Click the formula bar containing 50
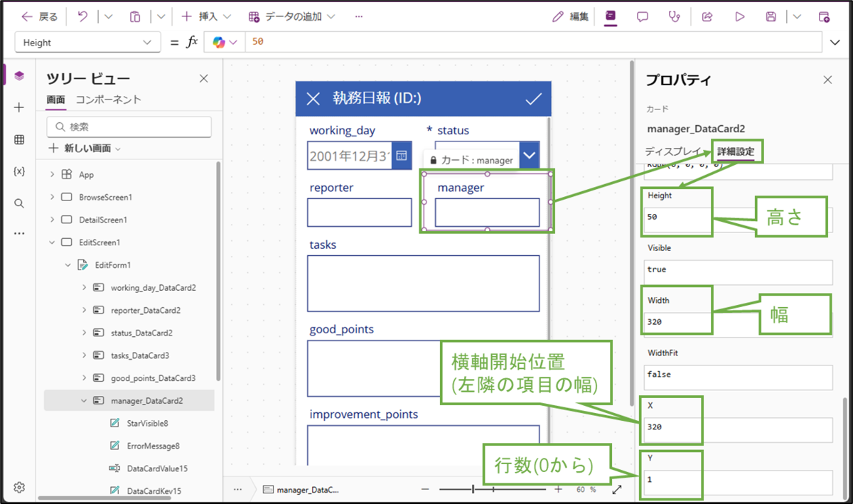The height and width of the screenshot is (504, 853). (x=535, y=43)
